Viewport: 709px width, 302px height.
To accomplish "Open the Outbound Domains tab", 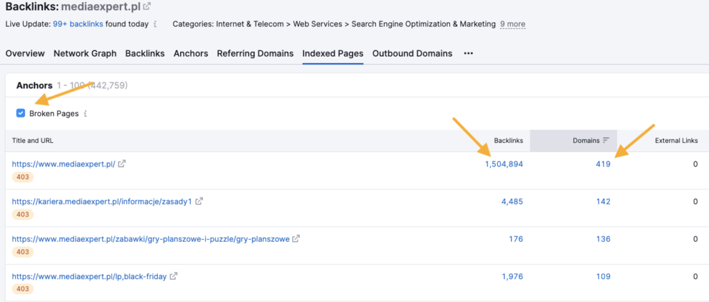I will pyautogui.click(x=413, y=53).
